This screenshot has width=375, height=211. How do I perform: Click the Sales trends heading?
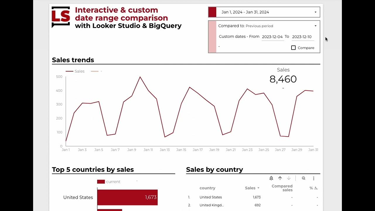click(x=73, y=60)
